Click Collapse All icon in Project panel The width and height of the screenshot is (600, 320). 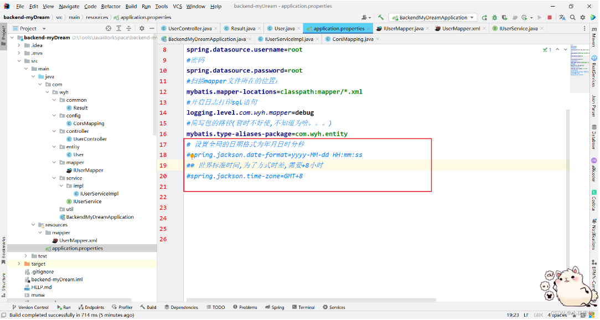click(x=128, y=28)
